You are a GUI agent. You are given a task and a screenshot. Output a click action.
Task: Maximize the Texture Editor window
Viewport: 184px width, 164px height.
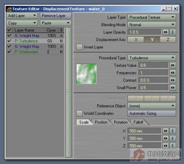[x=169, y=9]
